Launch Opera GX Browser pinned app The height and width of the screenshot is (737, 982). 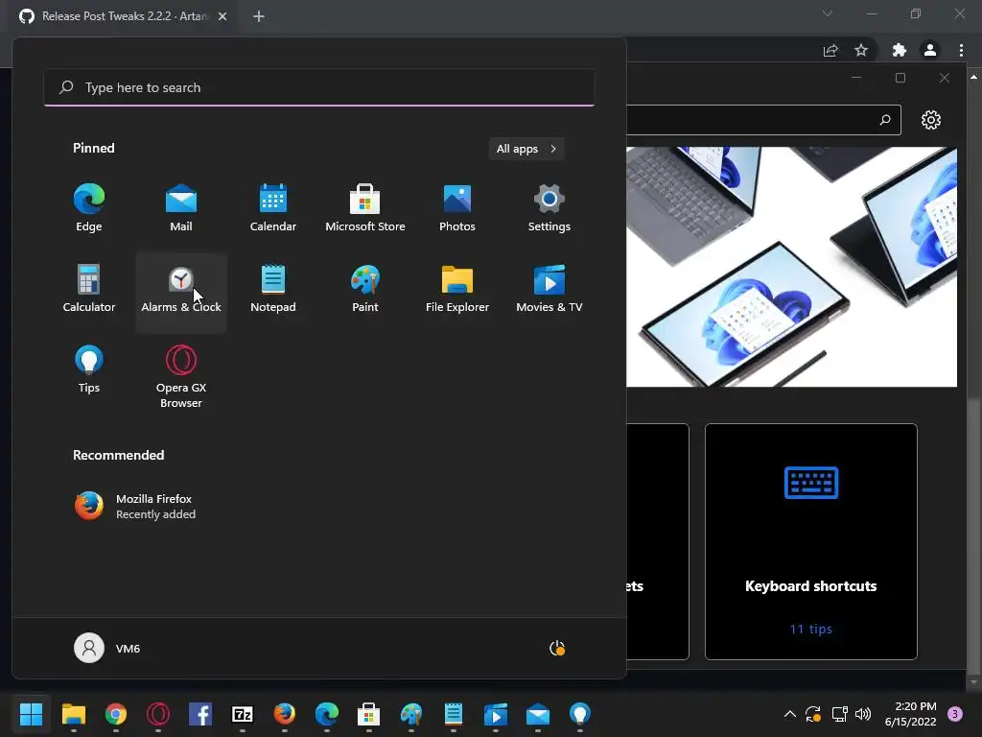(x=181, y=376)
